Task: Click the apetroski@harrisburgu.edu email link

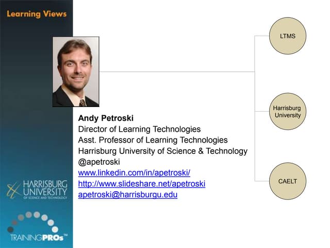Action: [127, 195]
